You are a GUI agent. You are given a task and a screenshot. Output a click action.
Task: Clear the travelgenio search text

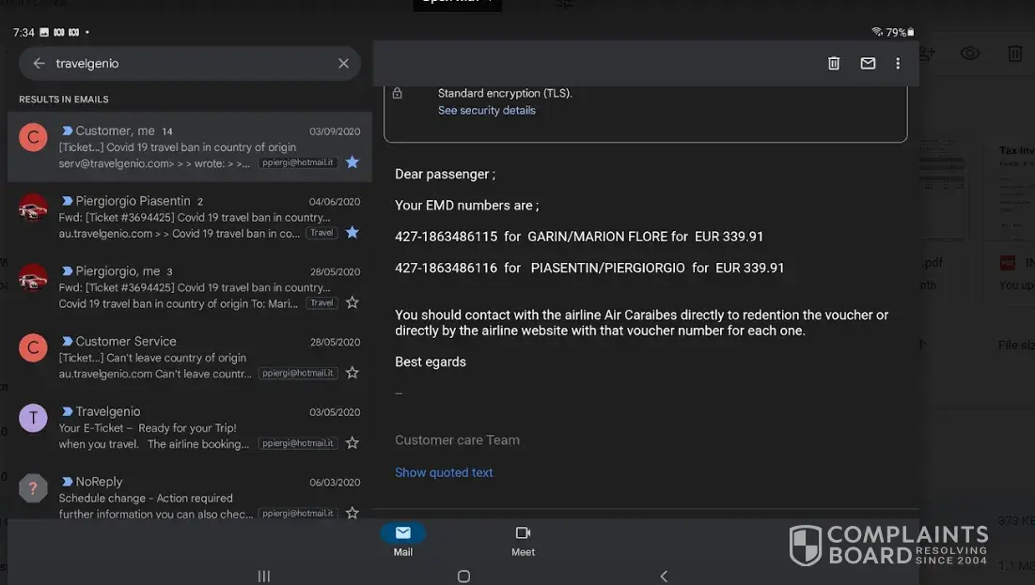pos(343,64)
